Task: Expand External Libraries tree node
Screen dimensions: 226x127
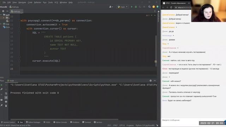Action: 1,24
